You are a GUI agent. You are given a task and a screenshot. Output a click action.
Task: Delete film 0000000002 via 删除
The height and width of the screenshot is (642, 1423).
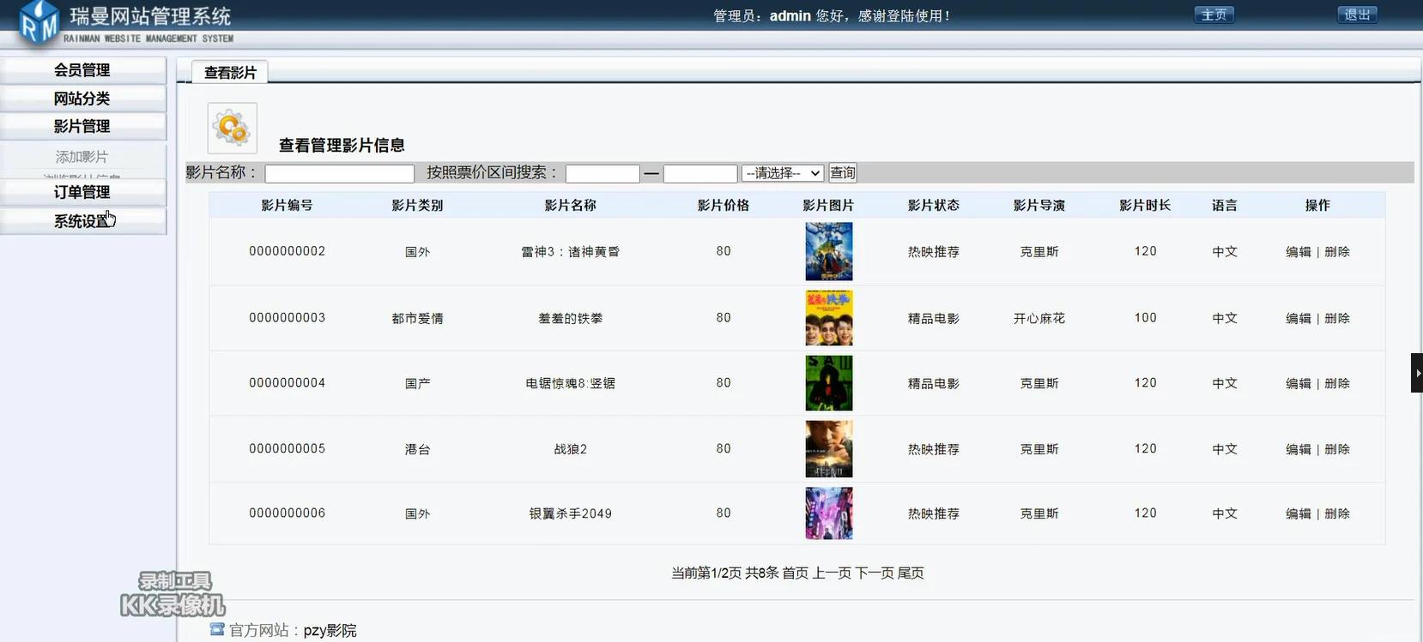1337,252
